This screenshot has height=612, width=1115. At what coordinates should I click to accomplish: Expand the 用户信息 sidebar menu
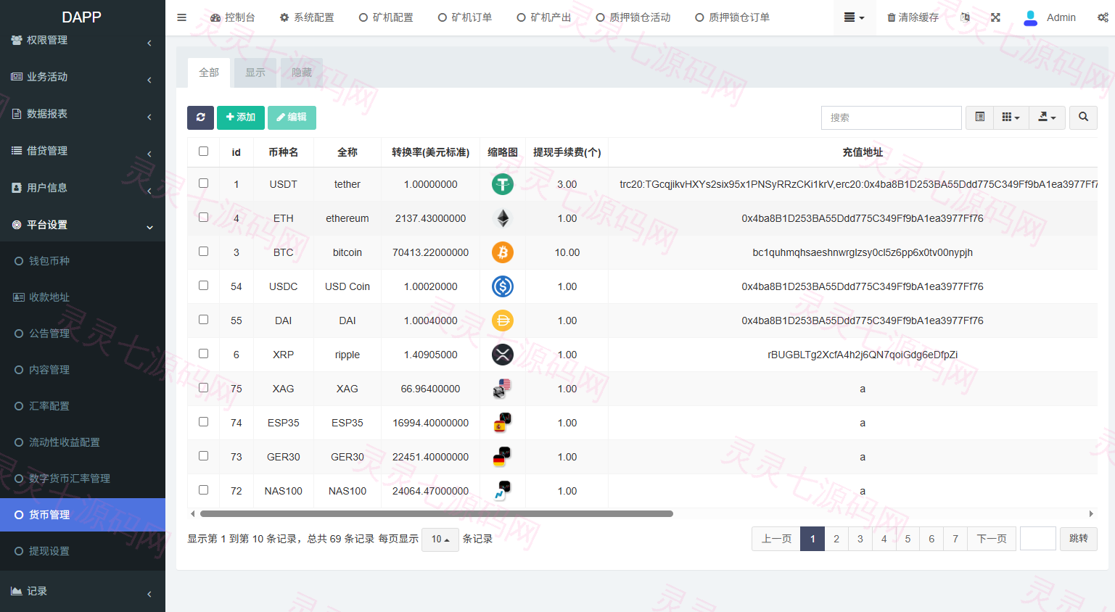click(x=83, y=188)
